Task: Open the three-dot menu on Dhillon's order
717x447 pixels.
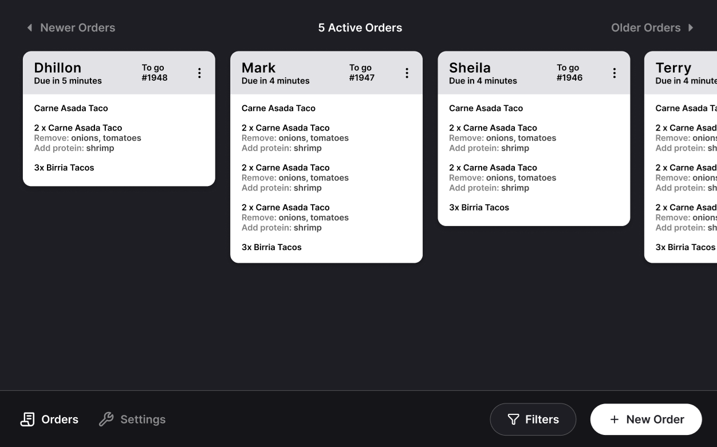Action: point(199,73)
